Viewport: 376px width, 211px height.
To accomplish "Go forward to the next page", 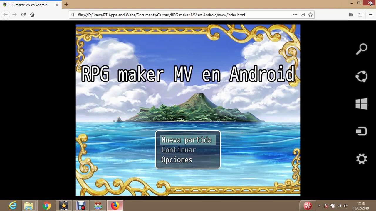I will [x=14, y=15].
